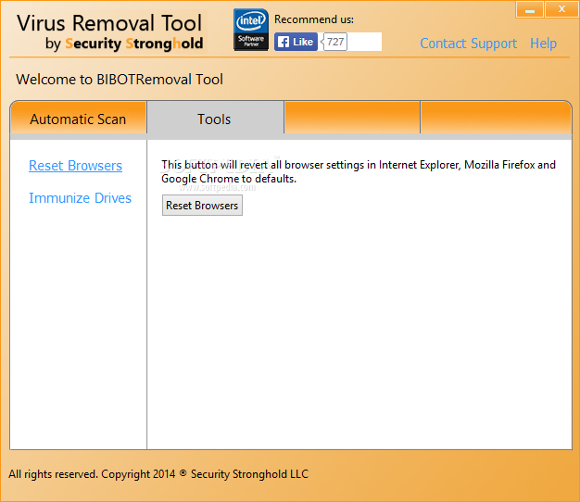Open the Contact Support link
The width and height of the screenshot is (580, 502).
coord(468,44)
